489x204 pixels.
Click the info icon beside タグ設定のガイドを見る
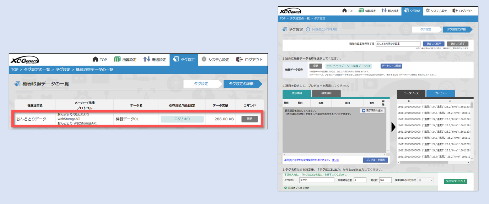tap(308, 29)
